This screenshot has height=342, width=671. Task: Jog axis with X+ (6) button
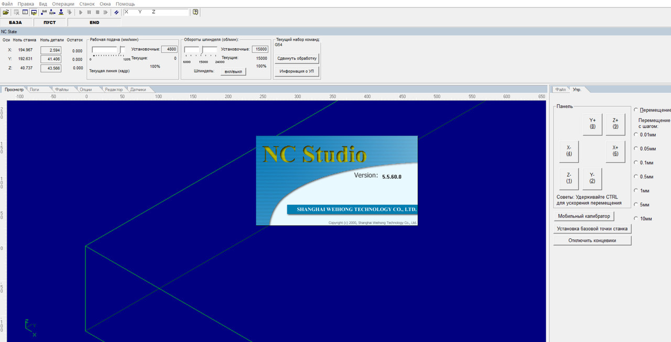615,151
